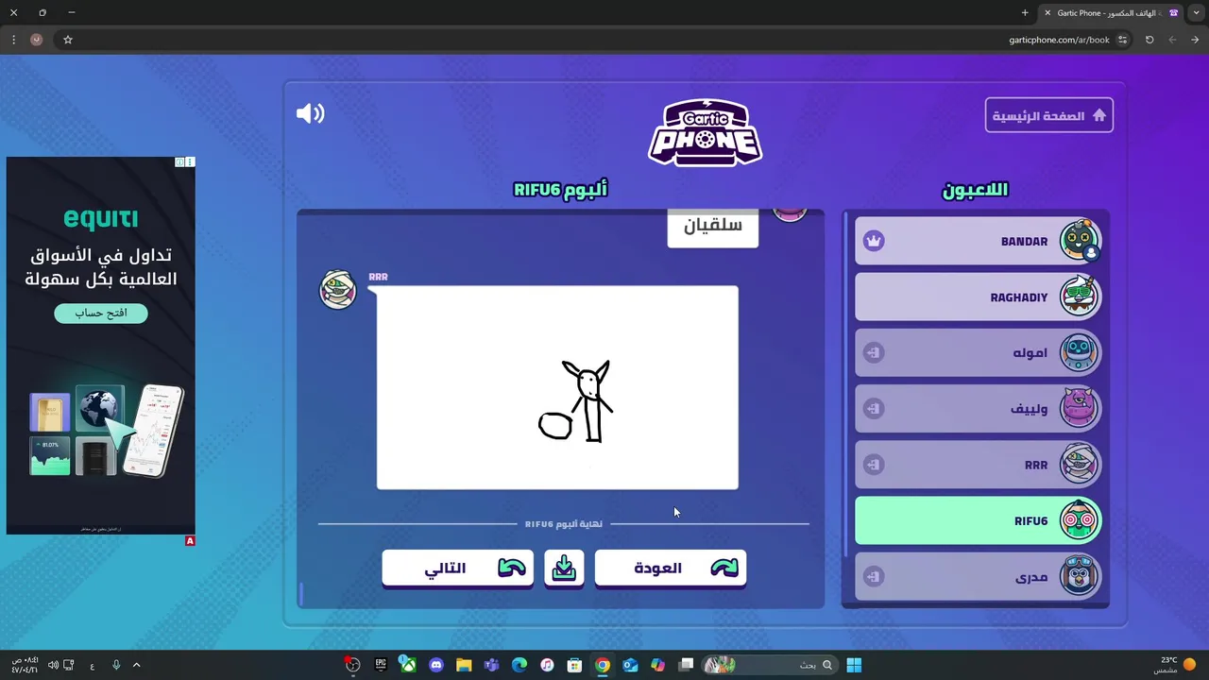Open the ad choices info icon
Viewport: 1209px width, 680px height.
(x=179, y=162)
